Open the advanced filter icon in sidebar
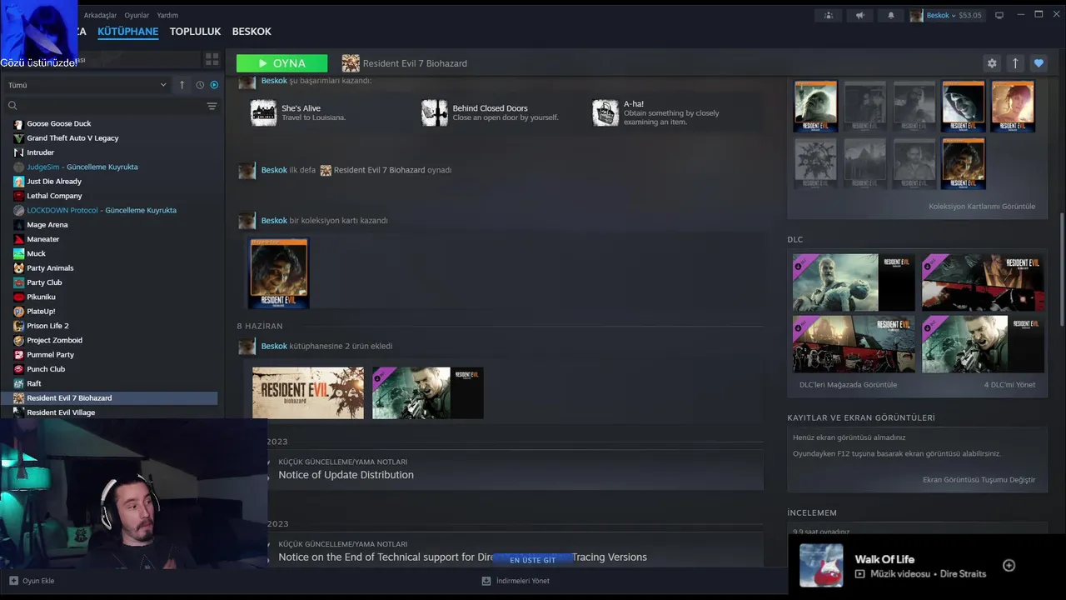Screen dimensions: 1066x600 click(212, 106)
